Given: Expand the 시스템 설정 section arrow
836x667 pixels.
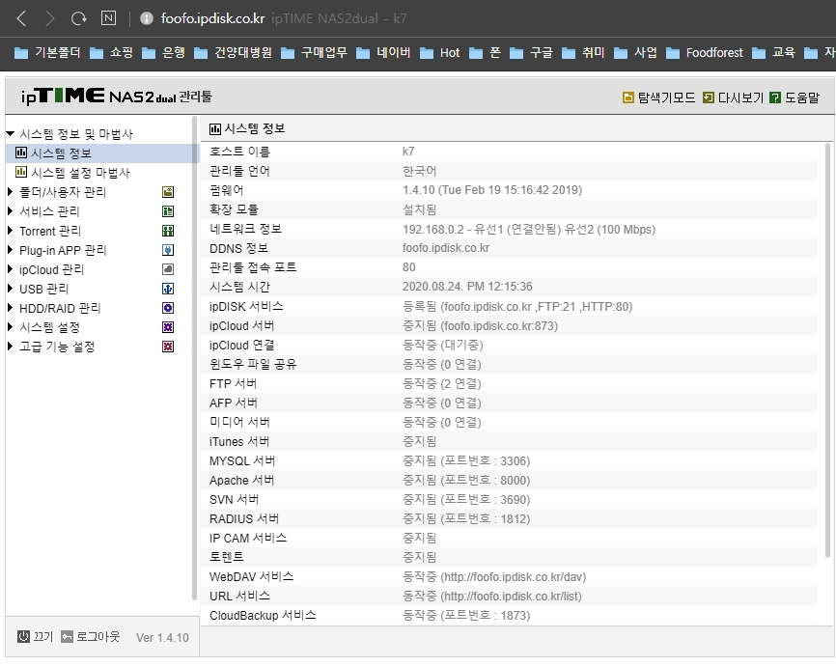Looking at the screenshot, I should (10, 326).
